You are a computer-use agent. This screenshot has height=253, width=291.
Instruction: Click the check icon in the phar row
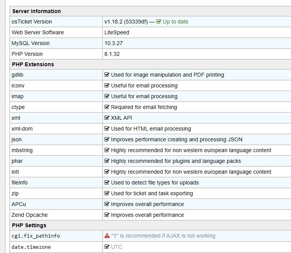tap(107, 161)
